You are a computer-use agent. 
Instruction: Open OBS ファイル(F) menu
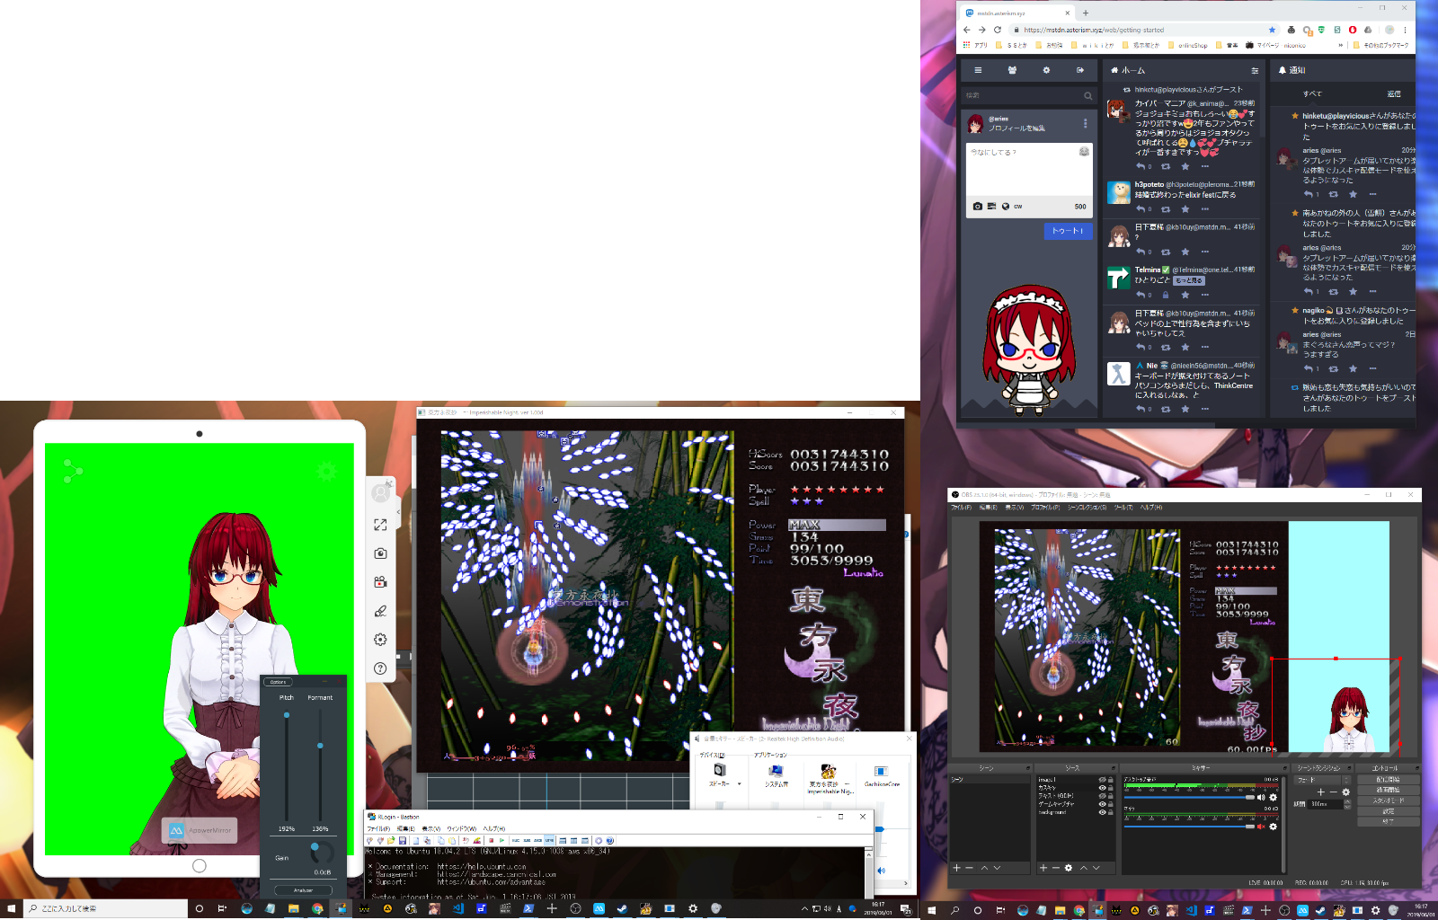tap(962, 508)
